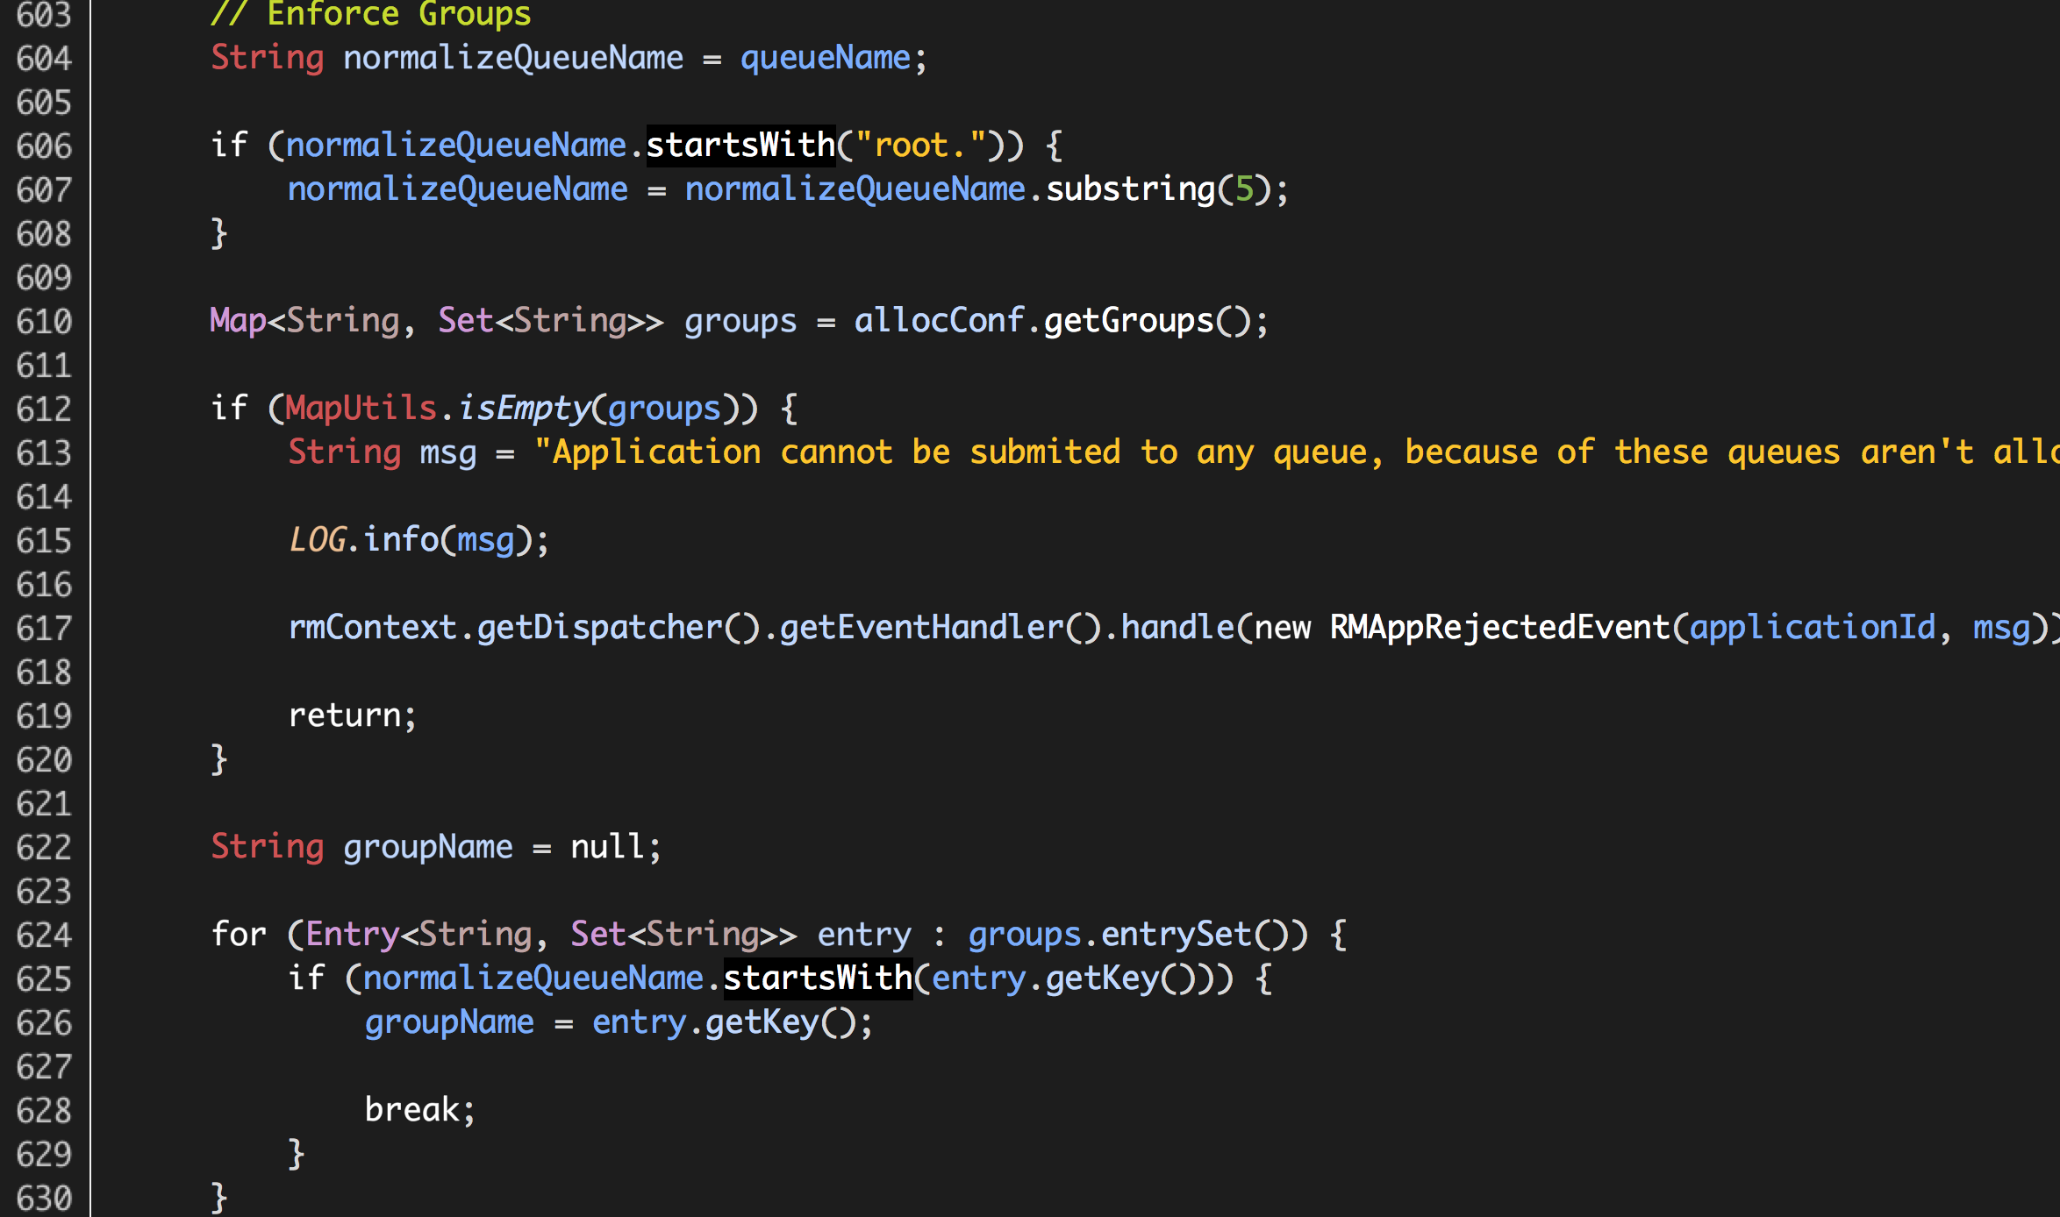
Task: Click groupName declaration on line 622
Action: [x=427, y=847]
